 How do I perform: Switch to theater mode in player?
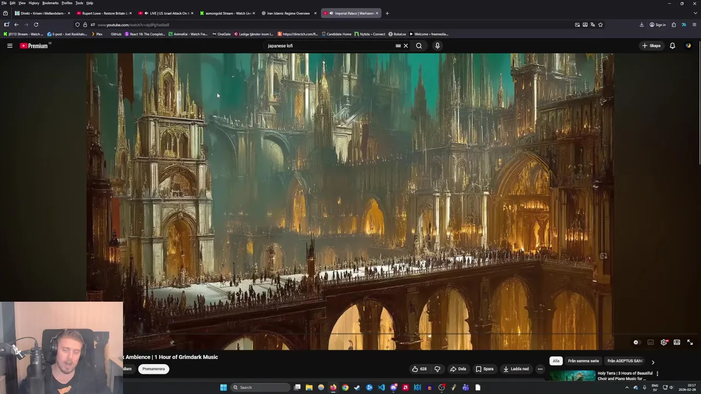pyautogui.click(x=677, y=343)
